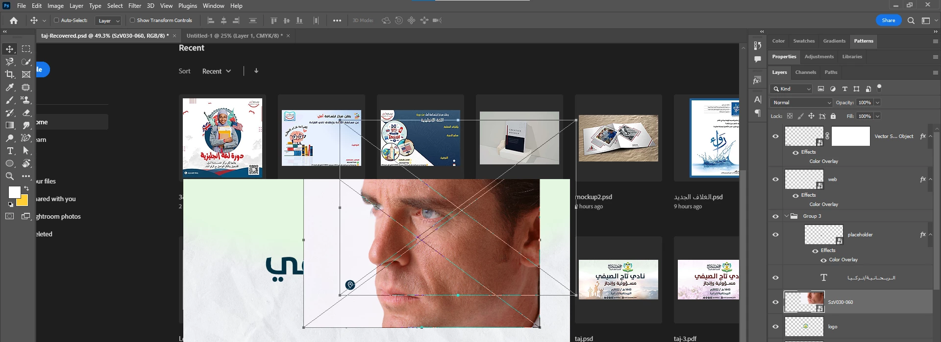Open the Sort Recent dropdown

(217, 71)
